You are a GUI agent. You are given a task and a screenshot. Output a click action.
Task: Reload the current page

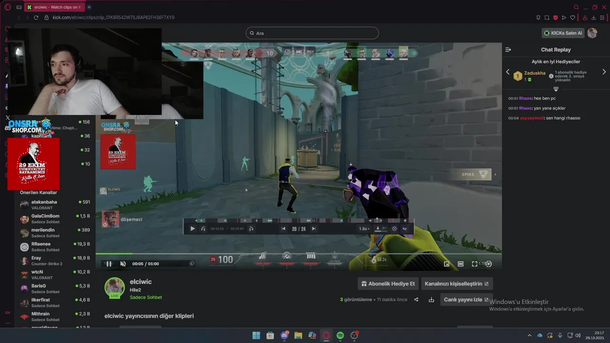pyautogui.click(x=36, y=18)
